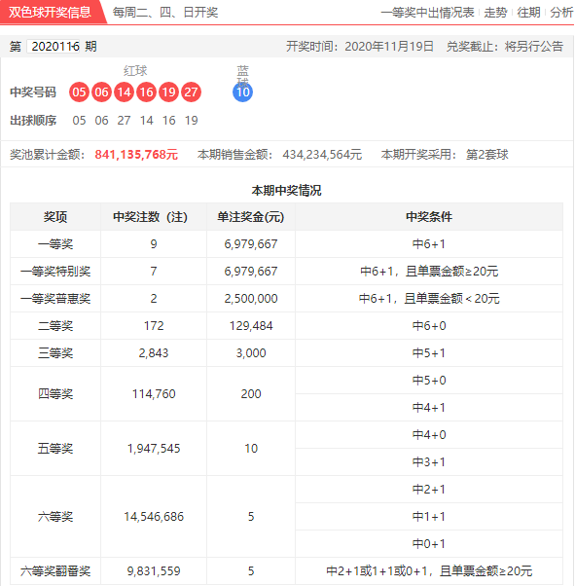575x586 pixels.
Task: Click red ball number 05
Action: 79,92
